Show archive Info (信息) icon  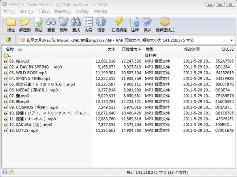[x=101, y=23]
